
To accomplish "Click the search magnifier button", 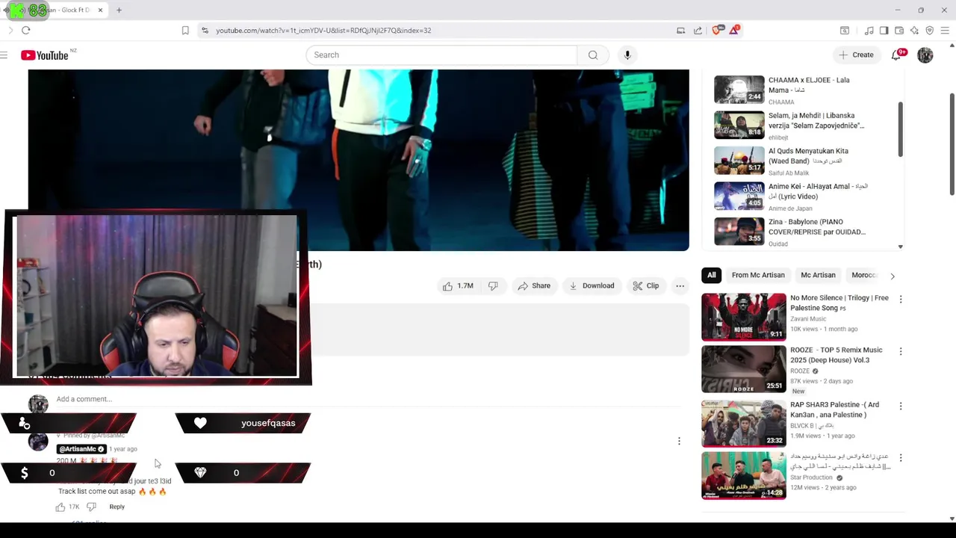I will [x=593, y=55].
